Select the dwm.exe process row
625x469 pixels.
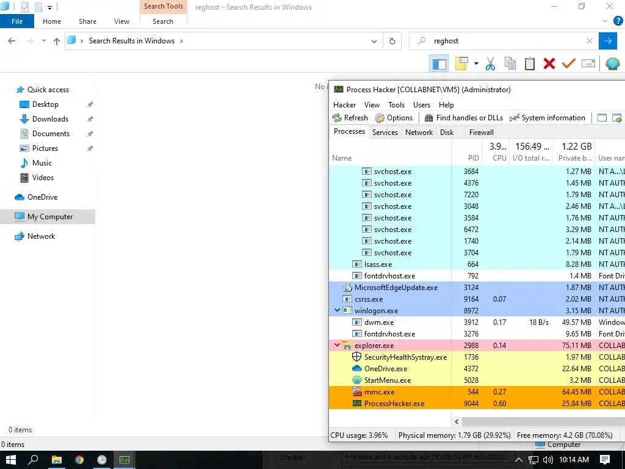[x=477, y=322]
